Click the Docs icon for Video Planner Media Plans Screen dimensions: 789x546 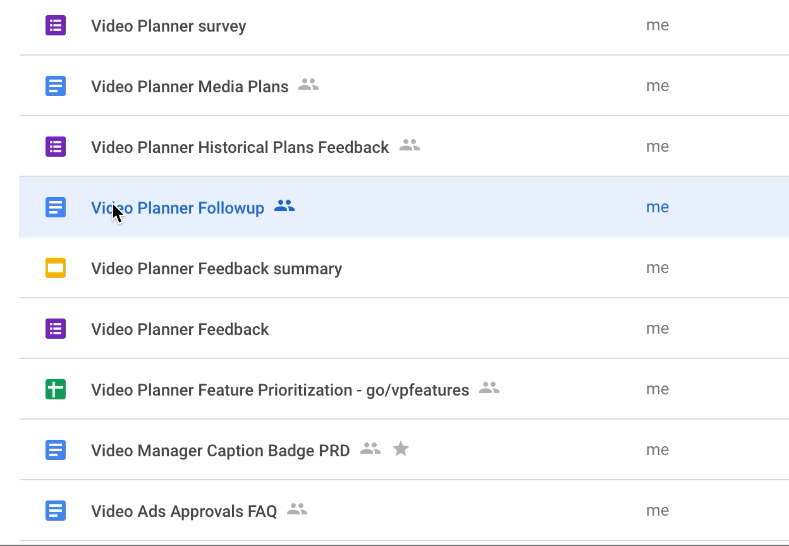pos(56,86)
